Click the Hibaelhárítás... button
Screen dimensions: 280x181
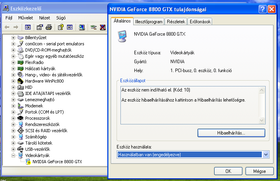click(231, 133)
